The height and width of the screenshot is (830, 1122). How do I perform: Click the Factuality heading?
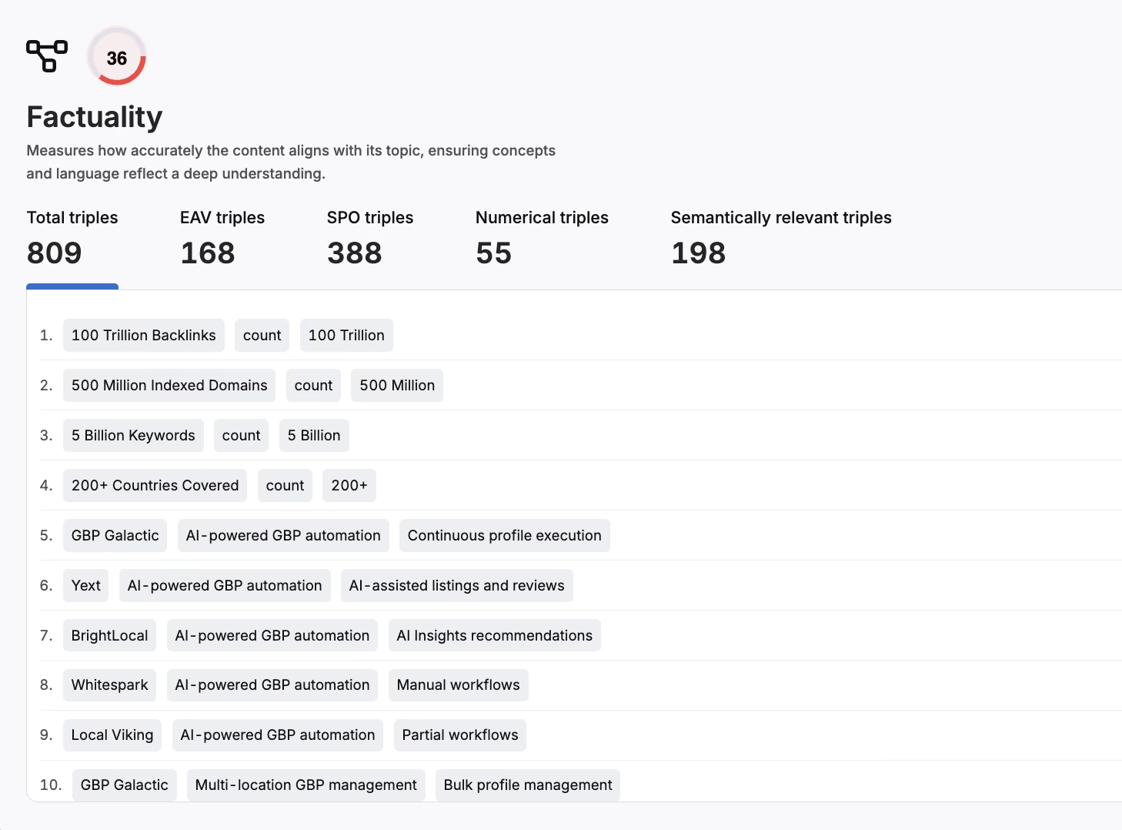coord(95,117)
